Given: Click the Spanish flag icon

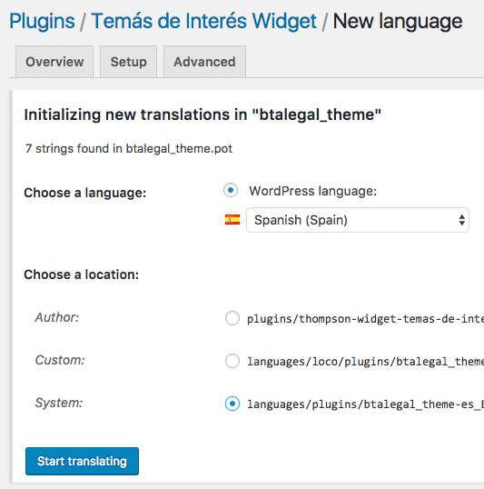Looking at the screenshot, I should click(232, 220).
